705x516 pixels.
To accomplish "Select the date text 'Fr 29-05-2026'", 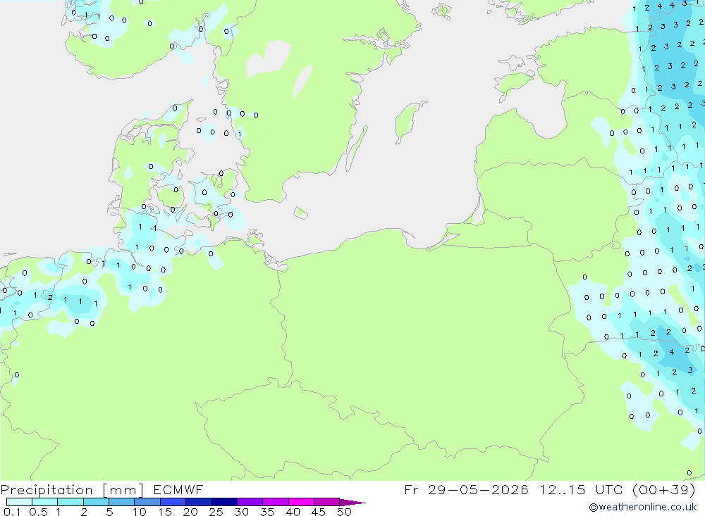I will (x=466, y=490).
